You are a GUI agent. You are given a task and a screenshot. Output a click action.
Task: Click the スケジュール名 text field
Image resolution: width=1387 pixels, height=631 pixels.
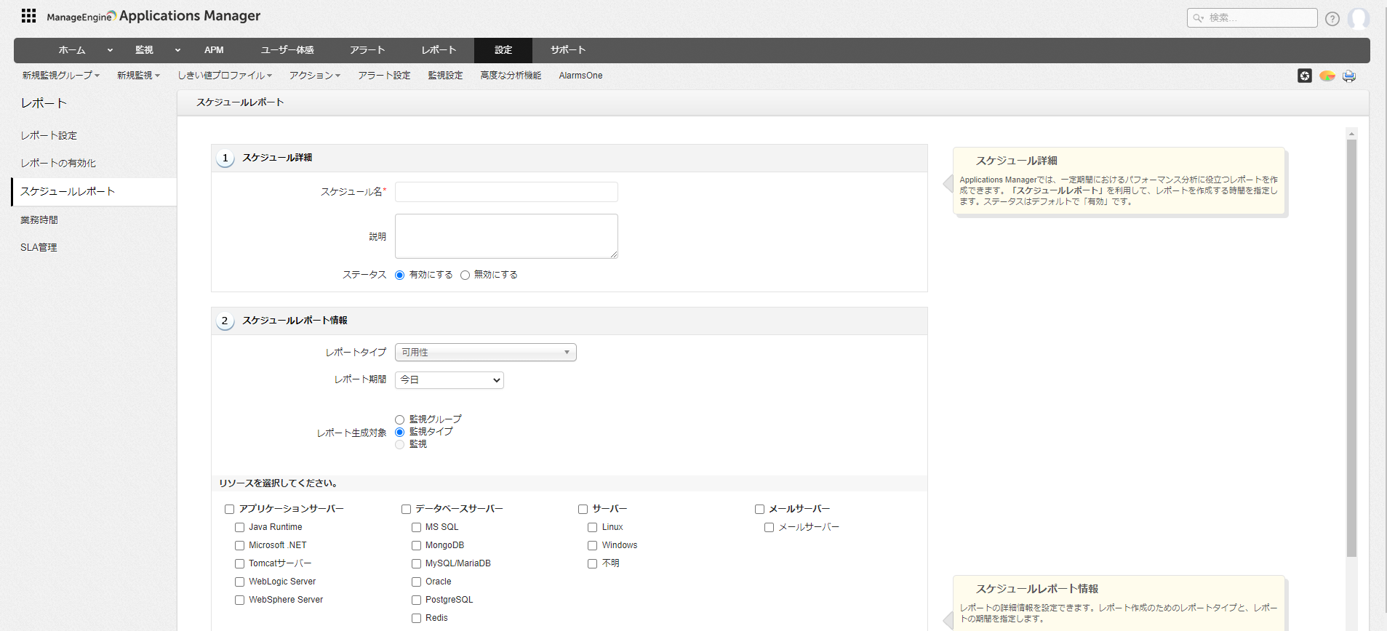click(x=506, y=192)
